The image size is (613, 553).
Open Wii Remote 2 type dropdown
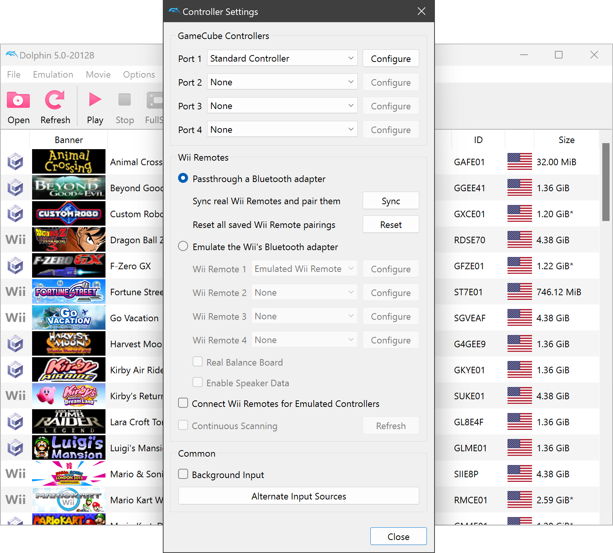pyautogui.click(x=305, y=292)
